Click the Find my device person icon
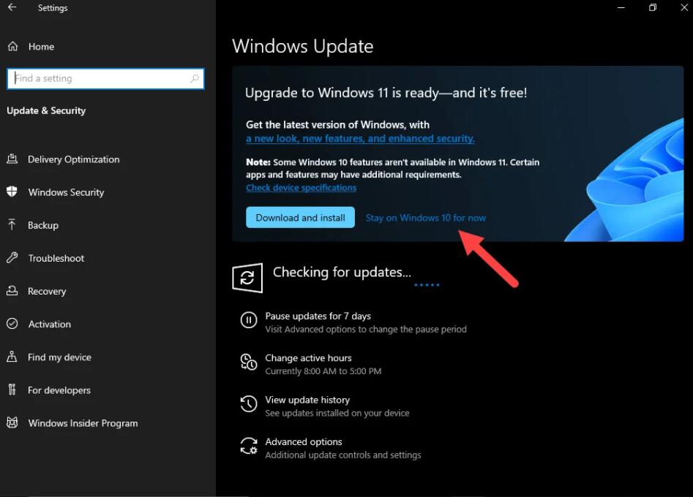Viewport: 693px width, 497px height. tap(12, 357)
